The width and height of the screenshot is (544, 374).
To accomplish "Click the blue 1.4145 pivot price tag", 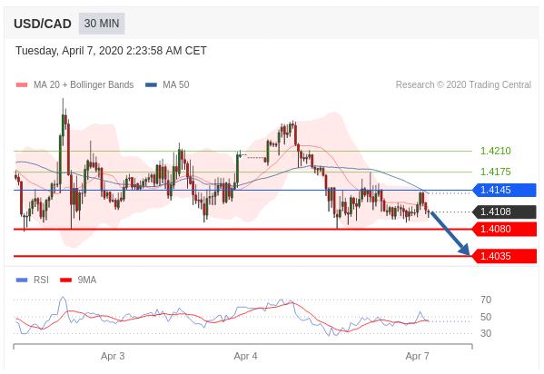I will 505,190.
